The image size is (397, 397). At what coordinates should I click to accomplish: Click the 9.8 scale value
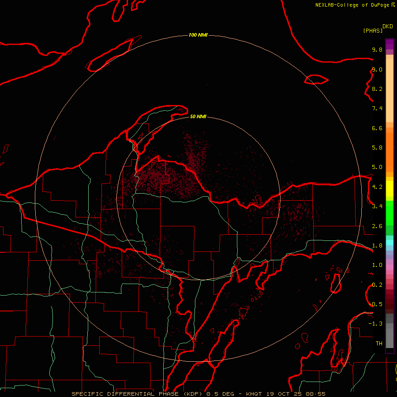click(x=377, y=49)
